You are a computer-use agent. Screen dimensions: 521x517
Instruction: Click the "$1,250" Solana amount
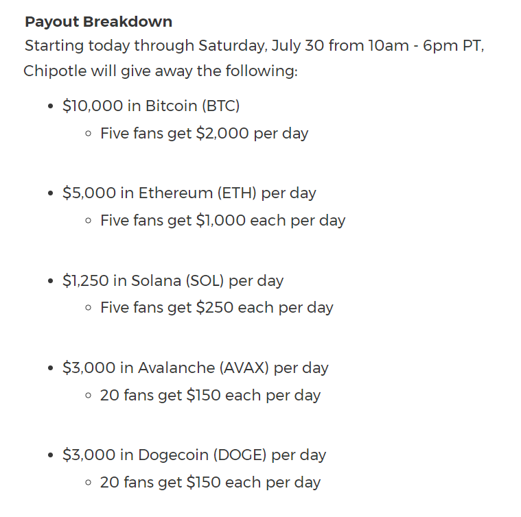(86, 281)
